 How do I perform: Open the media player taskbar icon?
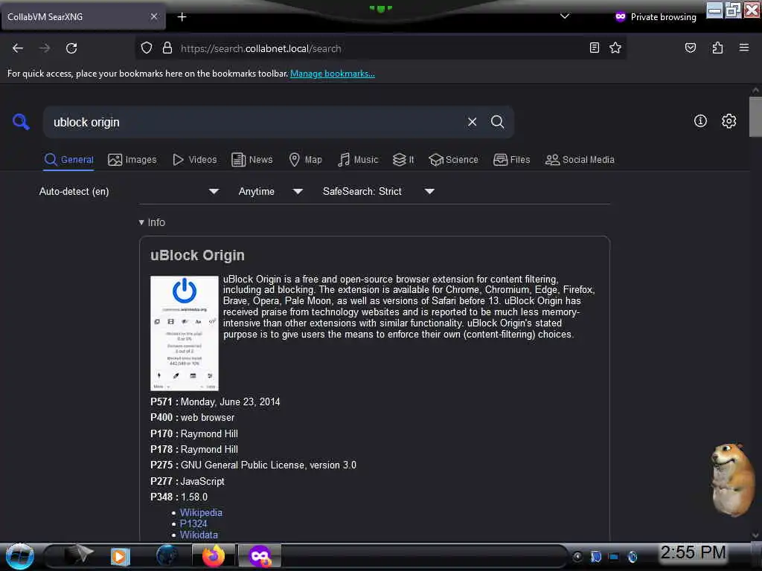coord(120,556)
